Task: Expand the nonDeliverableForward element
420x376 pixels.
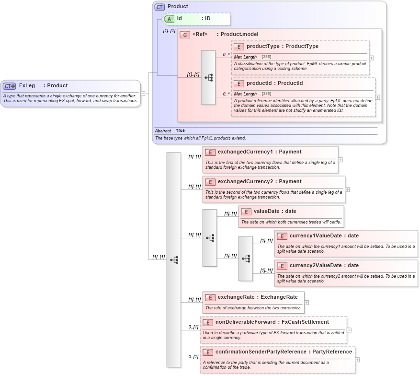Action: pyautogui.click(x=349, y=330)
